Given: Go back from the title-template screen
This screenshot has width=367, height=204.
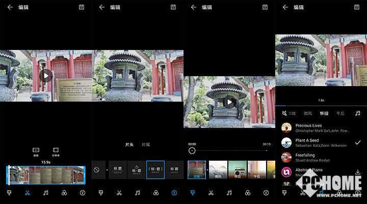Looking at the screenshot, I should 102,7.
